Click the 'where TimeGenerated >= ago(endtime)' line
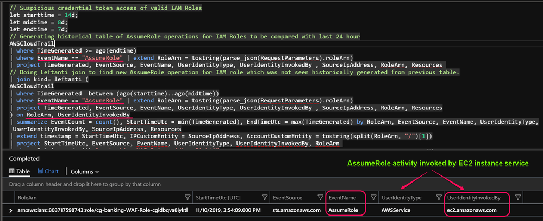The image size is (543, 221). (x=73, y=51)
